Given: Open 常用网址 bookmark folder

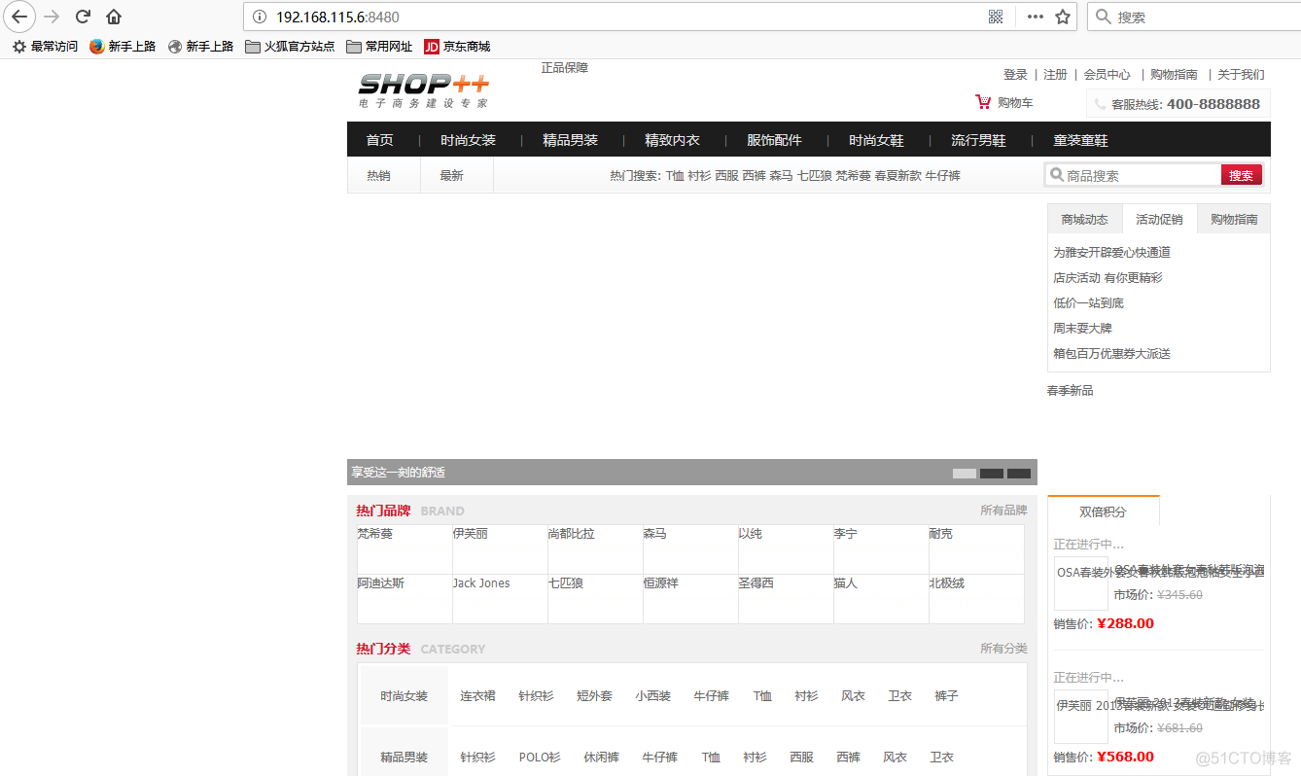Looking at the screenshot, I should click(379, 46).
